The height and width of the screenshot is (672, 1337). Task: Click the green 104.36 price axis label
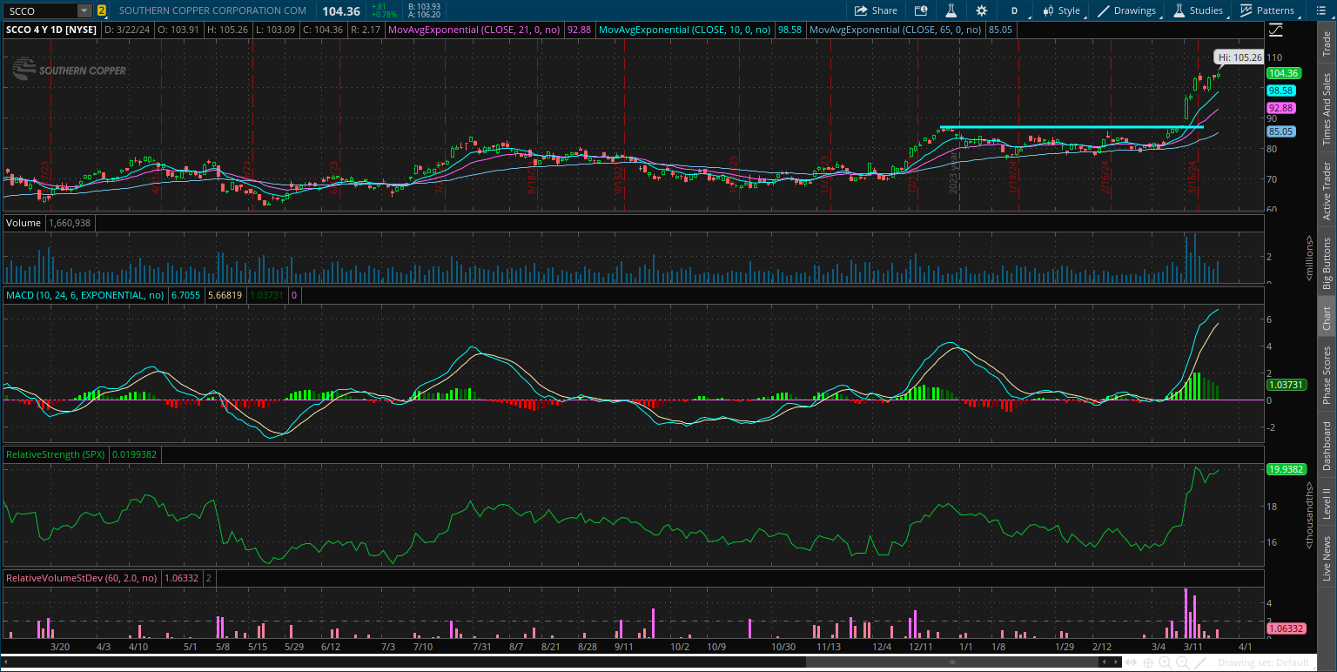click(x=1283, y=73)
